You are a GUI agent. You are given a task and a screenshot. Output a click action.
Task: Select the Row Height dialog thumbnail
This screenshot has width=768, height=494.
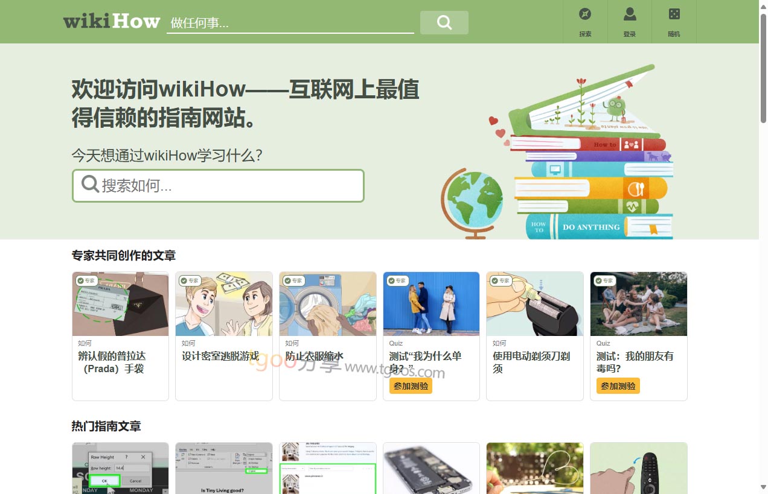[120, 468]
